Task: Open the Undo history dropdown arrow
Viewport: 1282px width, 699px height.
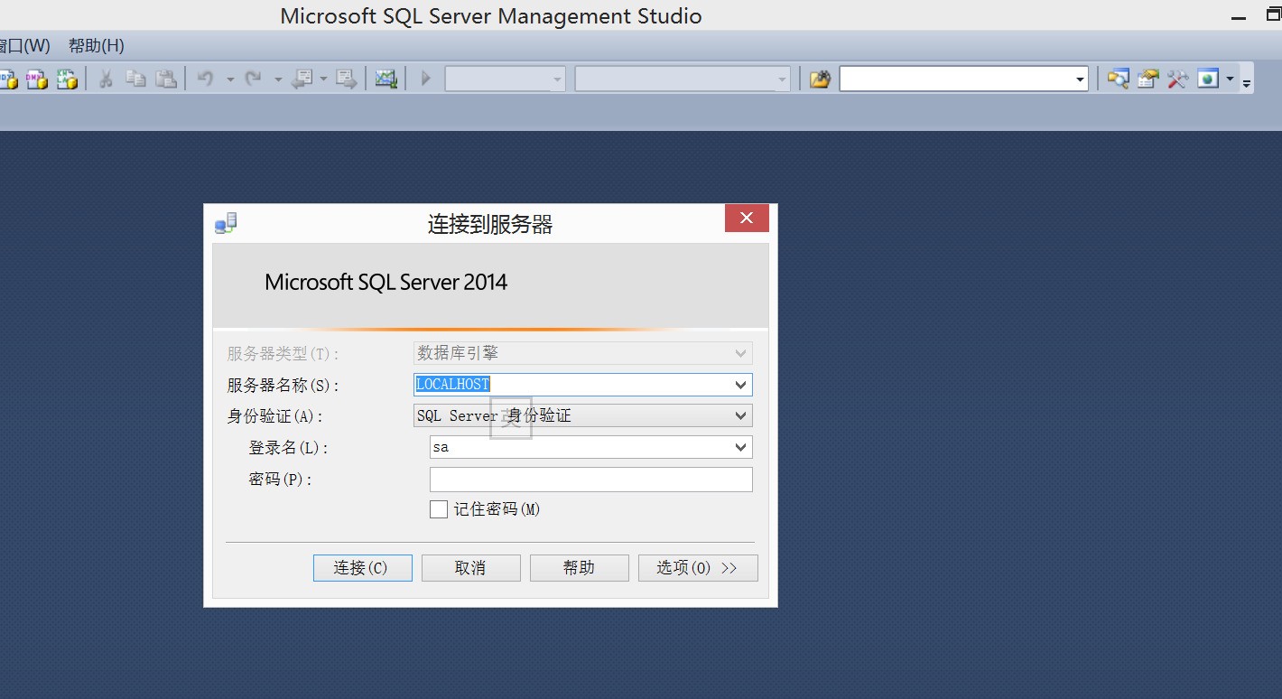Action: [230, 79]
